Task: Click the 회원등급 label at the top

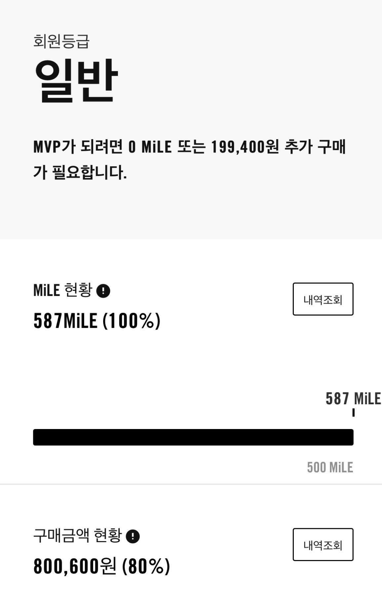Action: (x=61, y=41)
